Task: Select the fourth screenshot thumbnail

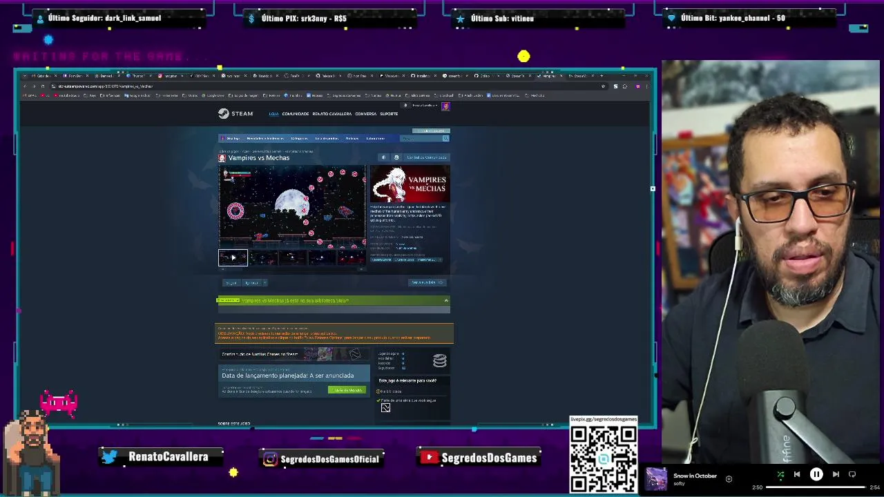Action: pos(322,257)
